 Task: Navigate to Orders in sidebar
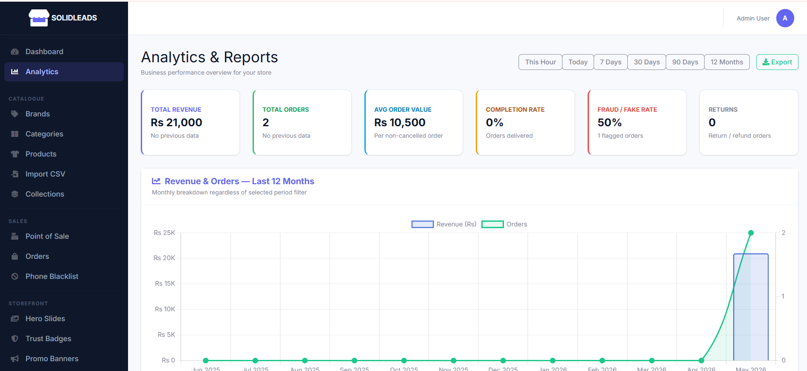[x=64, y=256]
